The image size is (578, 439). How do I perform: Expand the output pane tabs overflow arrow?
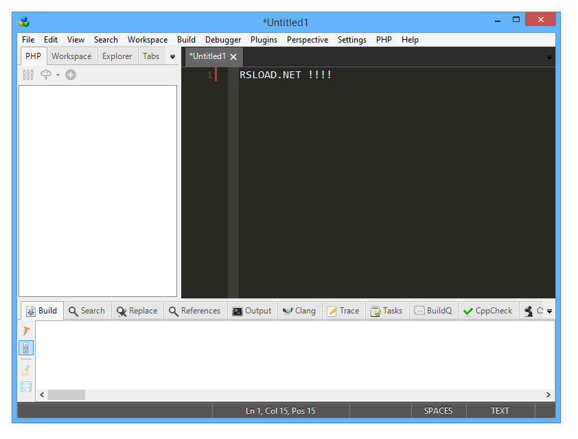[549, 311]
